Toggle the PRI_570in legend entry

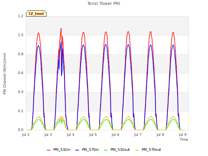[x=87, y=150]
